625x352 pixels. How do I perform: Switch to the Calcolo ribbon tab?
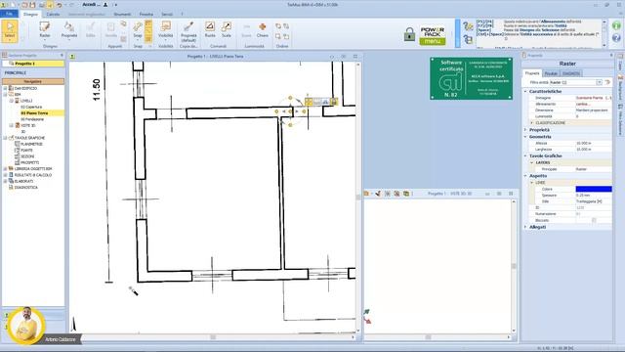(53, 14)
